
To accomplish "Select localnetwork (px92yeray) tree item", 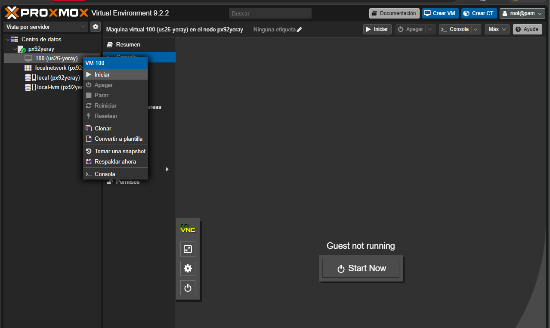I will [52, 68].
